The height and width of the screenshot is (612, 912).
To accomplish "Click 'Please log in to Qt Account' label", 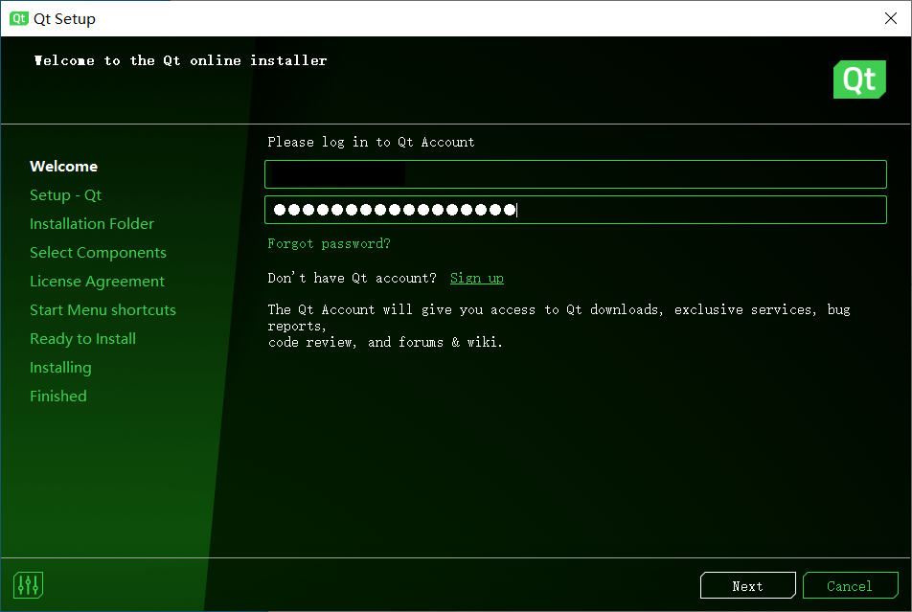I will coord(371,142).
